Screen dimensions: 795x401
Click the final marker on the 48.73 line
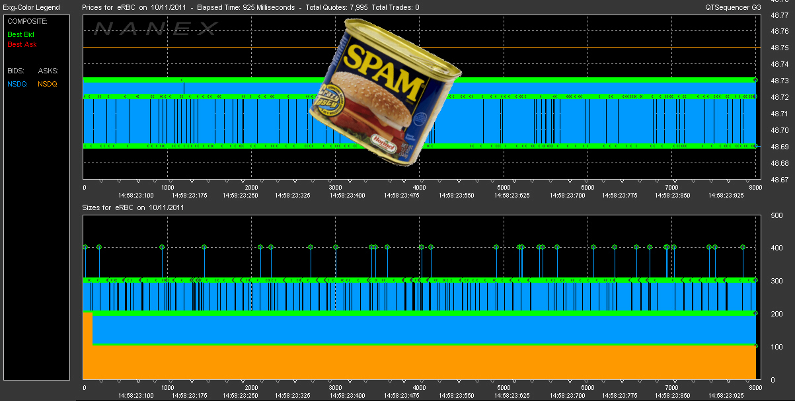755,80
